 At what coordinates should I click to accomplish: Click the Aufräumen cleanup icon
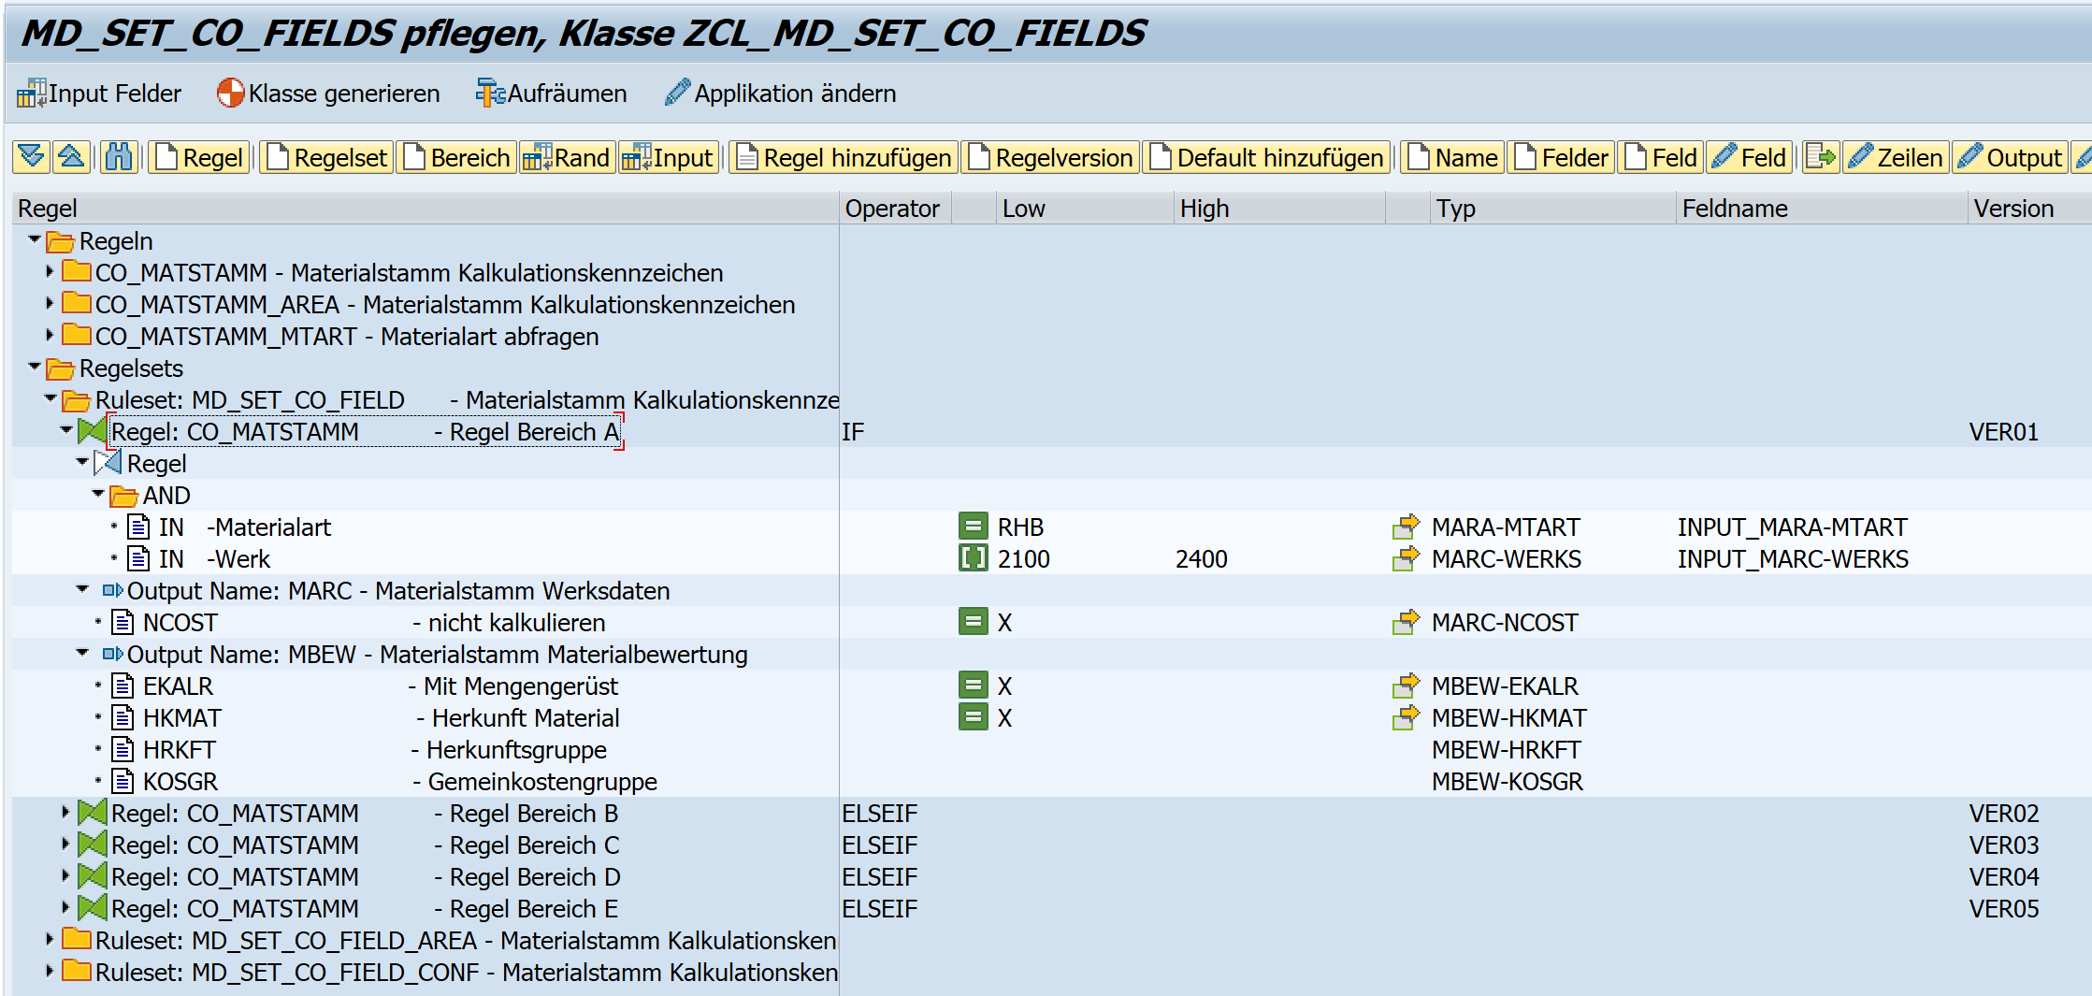[490, 94]
